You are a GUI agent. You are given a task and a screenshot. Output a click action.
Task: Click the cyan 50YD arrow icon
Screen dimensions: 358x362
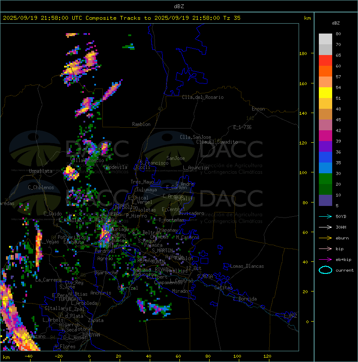pyautogui.click(x=325, y=216)
